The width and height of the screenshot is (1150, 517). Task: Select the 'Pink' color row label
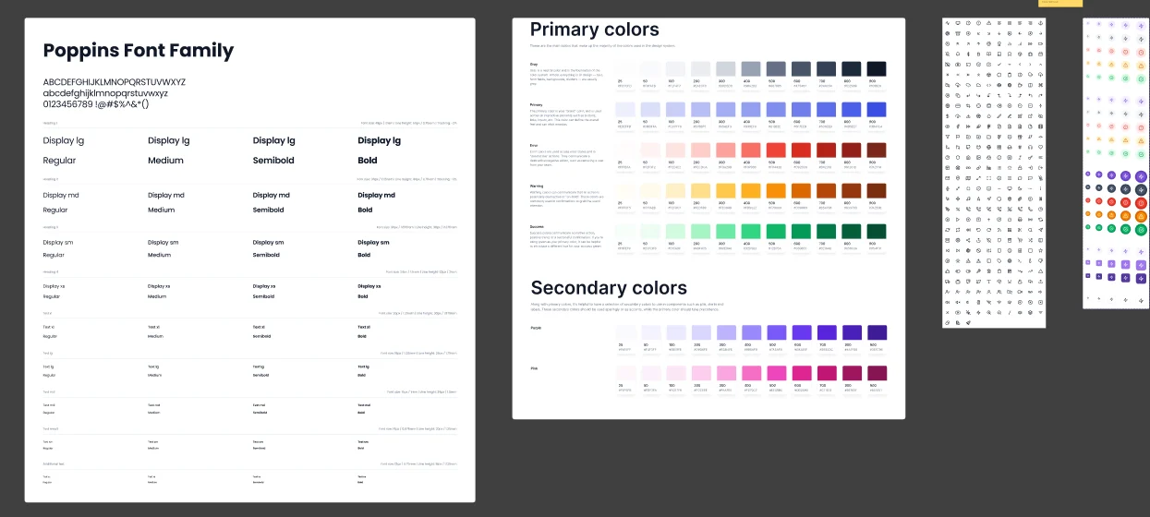534,367
